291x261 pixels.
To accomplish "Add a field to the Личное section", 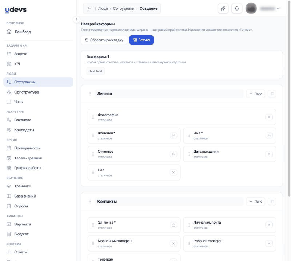I will [x=256, y=94].
